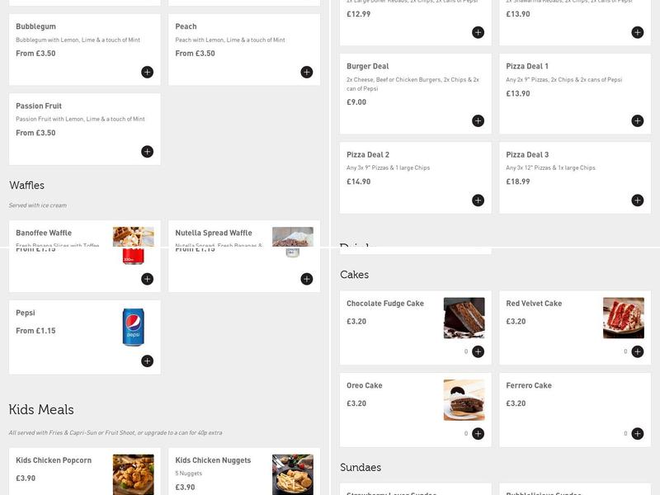Add Ferrero Cake to basket
This screenshot has height=495, width=660.
click(x=637, y=434)
